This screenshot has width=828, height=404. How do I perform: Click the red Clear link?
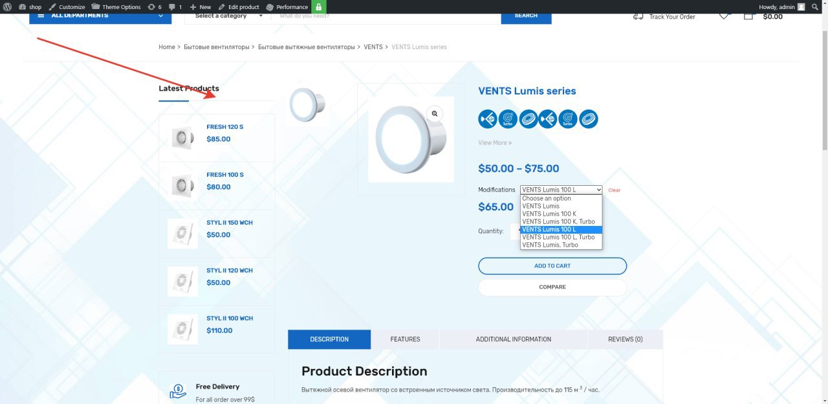click(615, 190)
